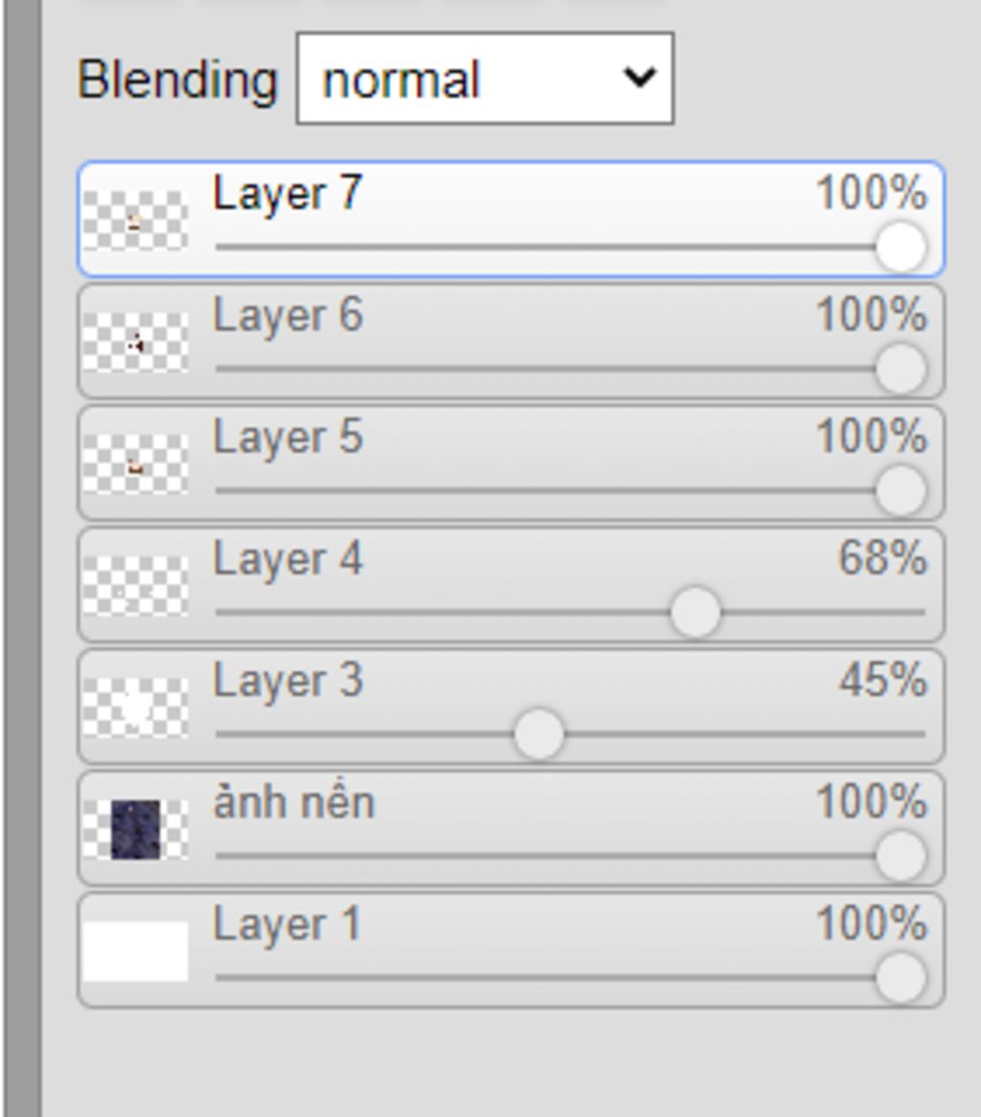
Task: Click the Layer 4 thumbnail
Action: [134, 585]
